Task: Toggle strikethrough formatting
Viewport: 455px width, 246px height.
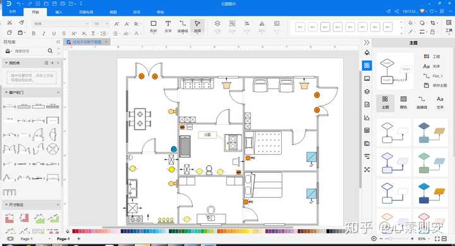Action: click(x=64, y=34)
